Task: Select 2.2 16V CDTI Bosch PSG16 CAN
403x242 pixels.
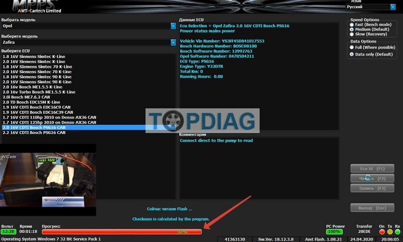Action: click(34, 133)
